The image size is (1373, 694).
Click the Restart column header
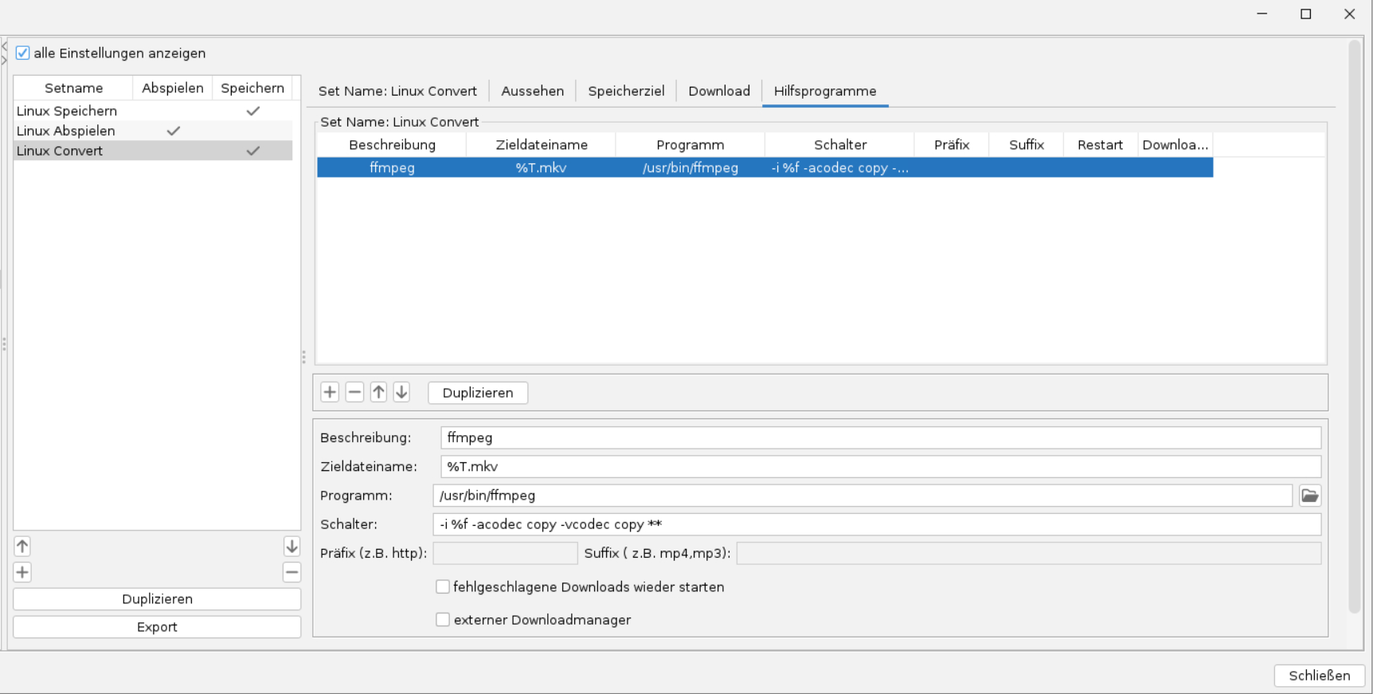tap(1101, 145)
